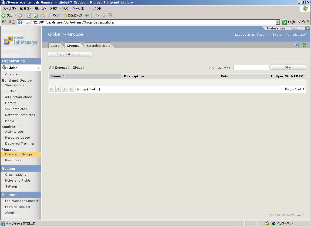Select the Groups tab
The height and width of the screenshot is (227, 311).
point(73,46)
